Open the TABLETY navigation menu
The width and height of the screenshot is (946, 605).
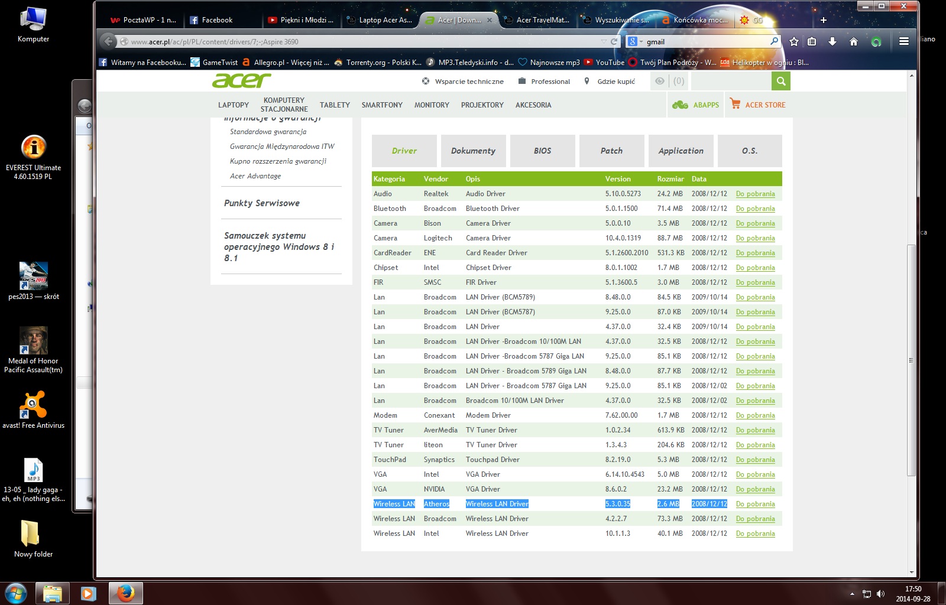point(335,105)
